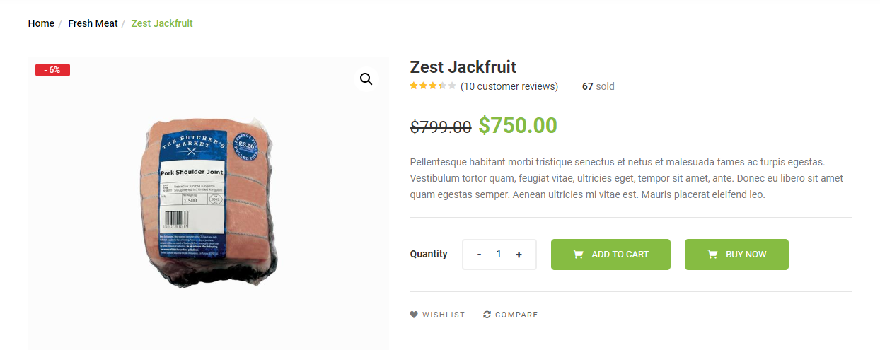880x350 pixels.
Task: Click the magnifier zoom icon on product image
Action: tap(366, 79)
